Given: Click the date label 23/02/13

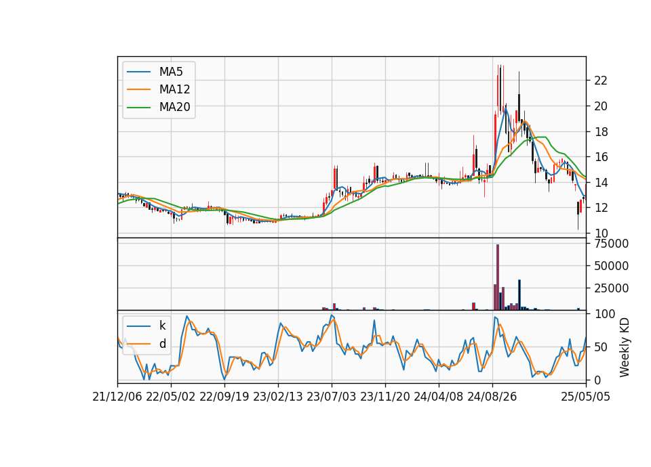Looking at the screenshot, I should pos(278,397).
